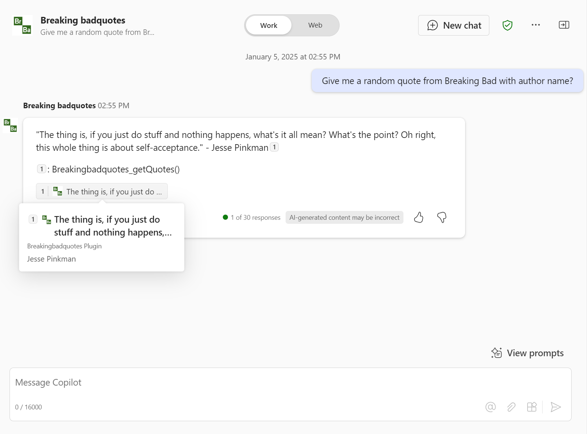Open the plugins/apps icon in message box

tap(532, 407)
